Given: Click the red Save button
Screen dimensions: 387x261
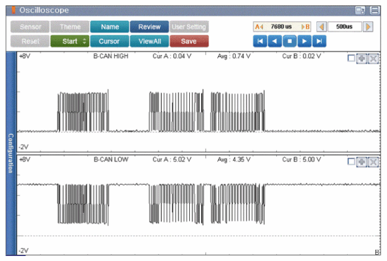Looking at the screenshot, I should pos(189,41).
